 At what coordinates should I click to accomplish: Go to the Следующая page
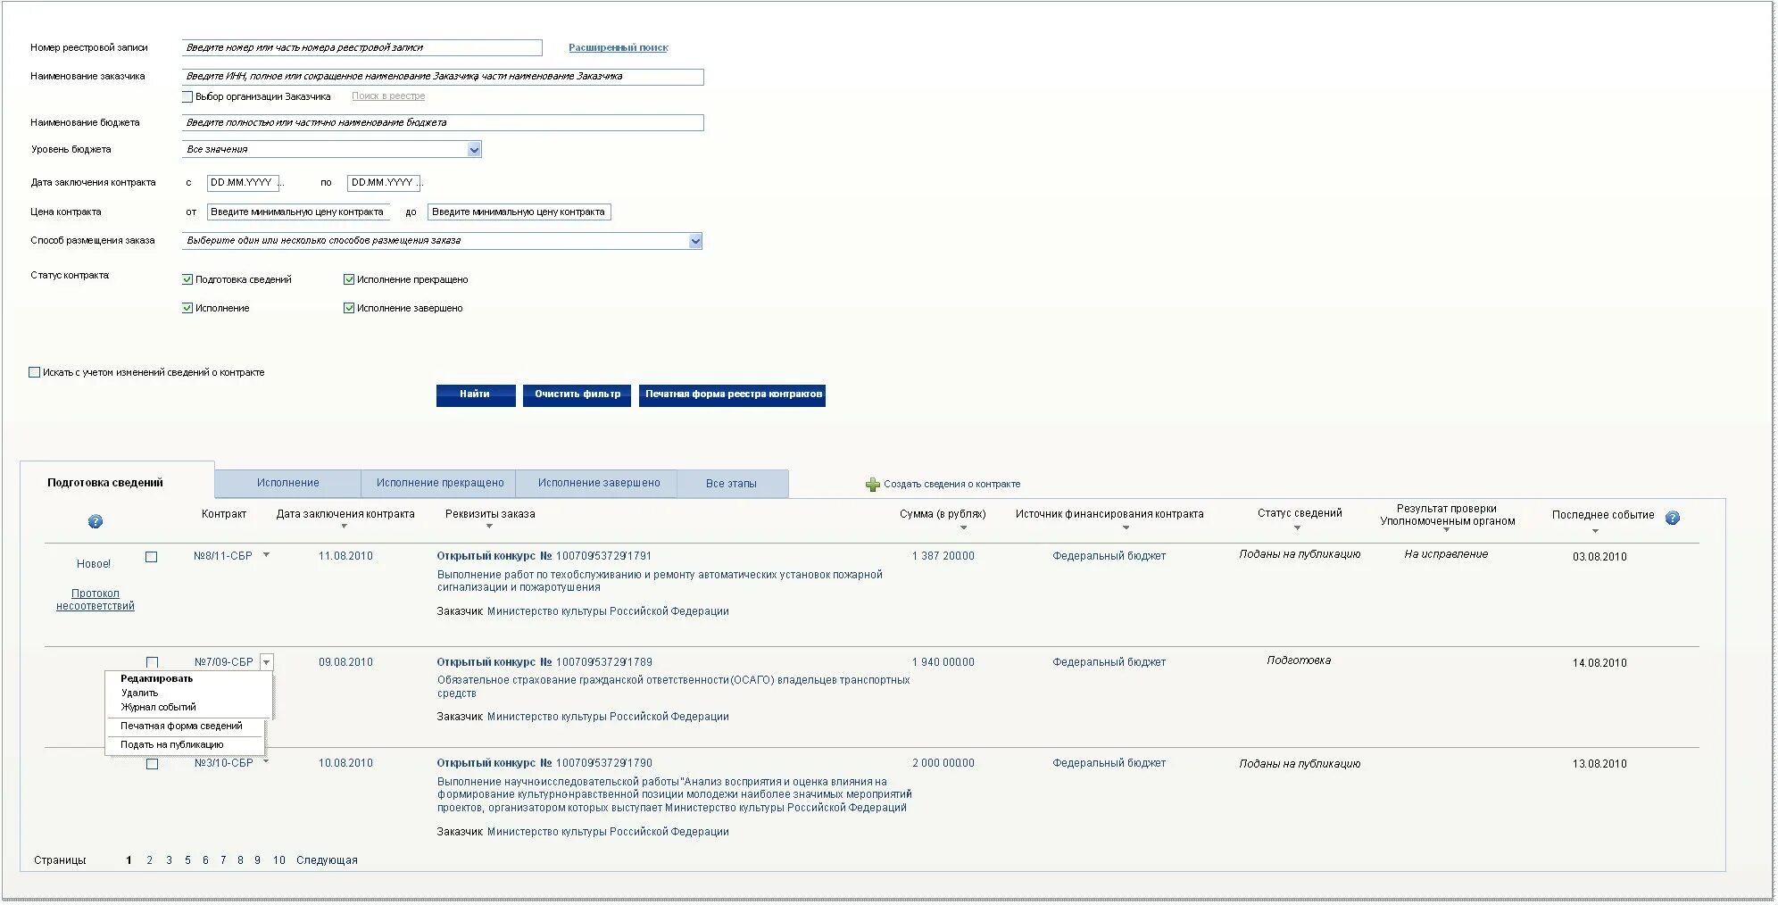pos(327,860)
